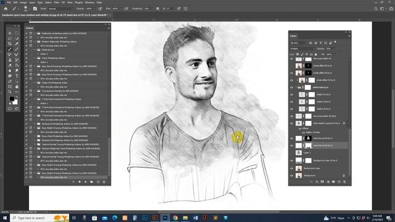Filter layers by type layers
The width and height of the screenshot is (395, 222).
click(321, 43)
